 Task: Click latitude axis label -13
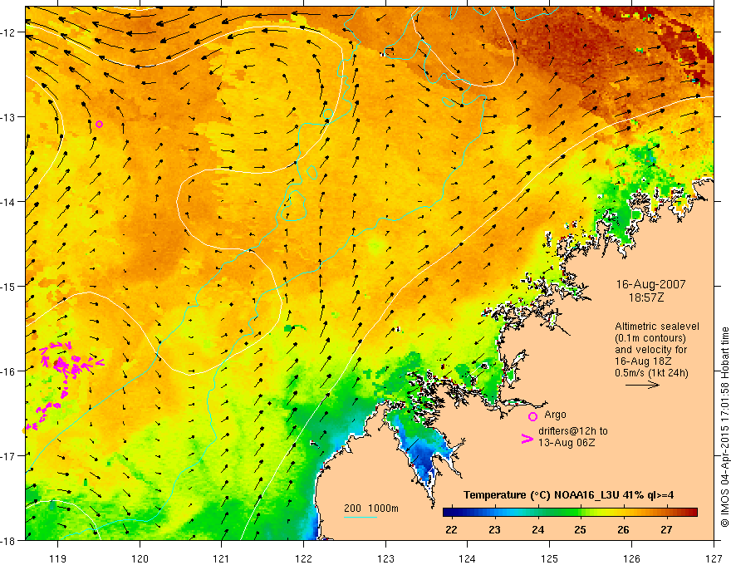[x=9, y=117]
